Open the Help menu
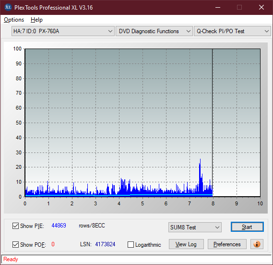This screenshot has width=273, height=265. (36, 20)
